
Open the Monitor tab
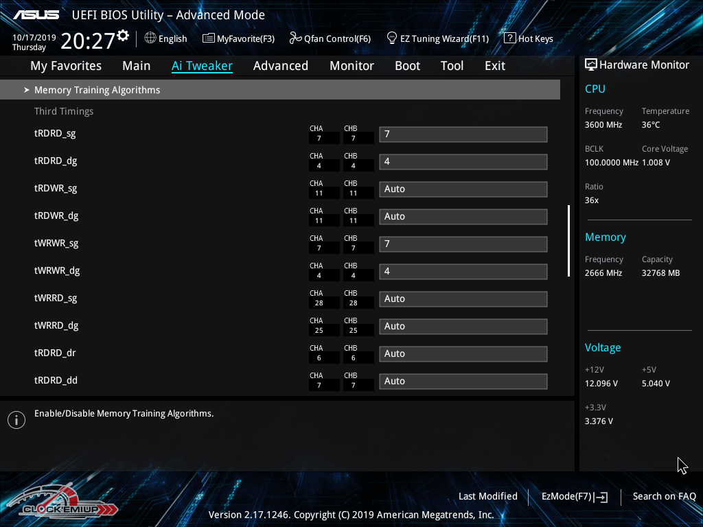coord(351,66)
